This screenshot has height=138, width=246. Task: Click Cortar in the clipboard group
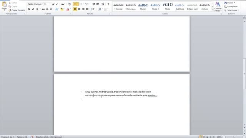click(13, 3)
